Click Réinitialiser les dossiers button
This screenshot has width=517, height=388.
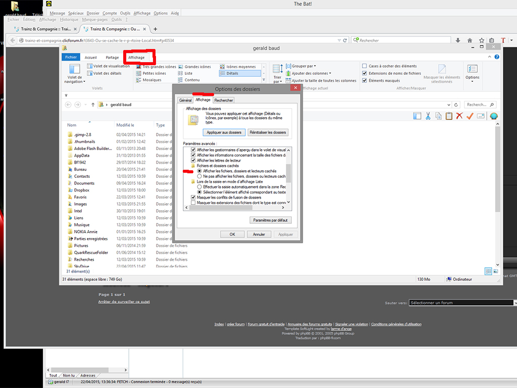coord(268,132)
